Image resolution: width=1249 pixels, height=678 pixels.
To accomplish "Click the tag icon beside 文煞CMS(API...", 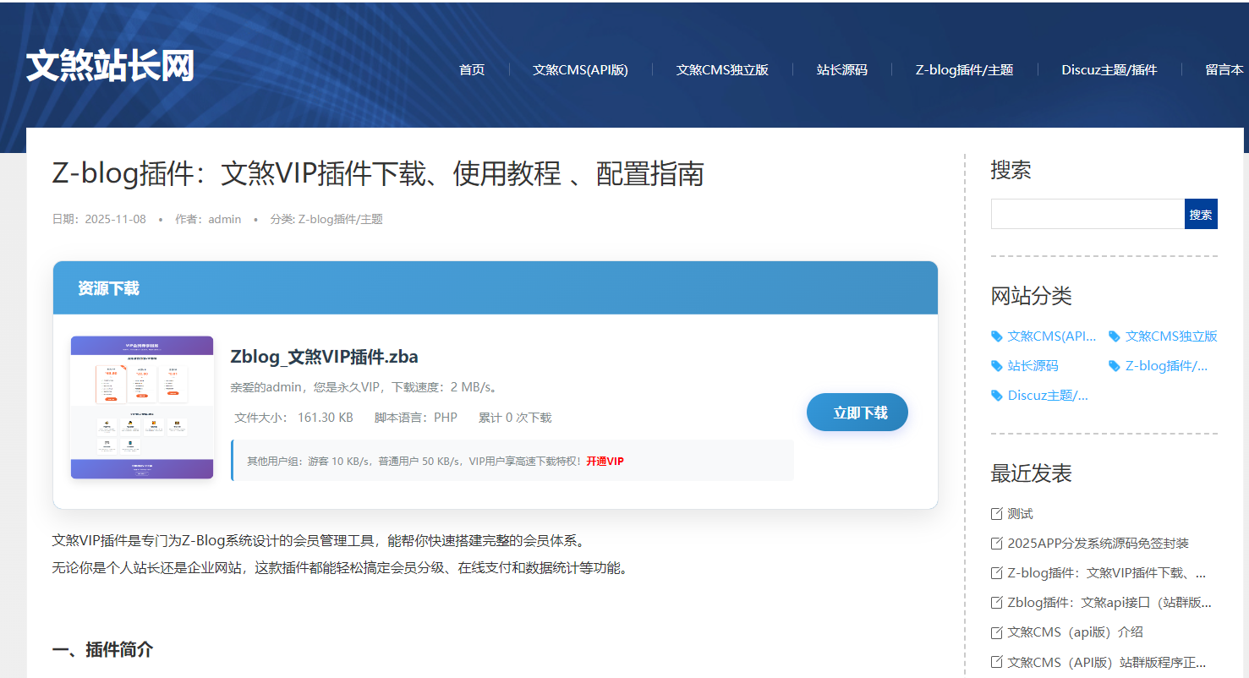I will tap(996, 336).
